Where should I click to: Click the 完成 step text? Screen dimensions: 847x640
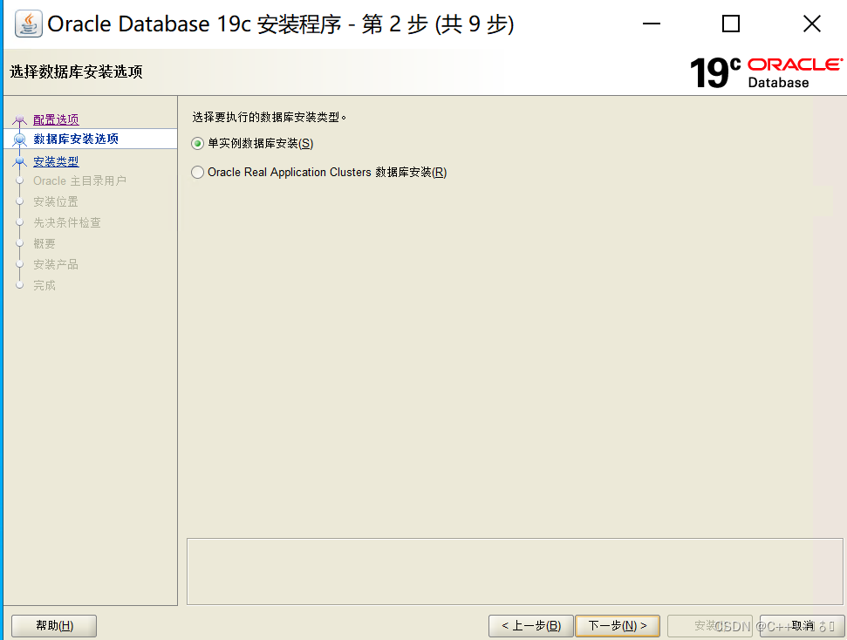click(x=44, y=285)
